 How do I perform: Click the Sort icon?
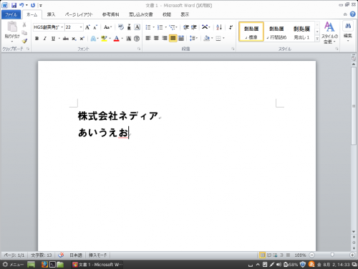click(219, 27)
